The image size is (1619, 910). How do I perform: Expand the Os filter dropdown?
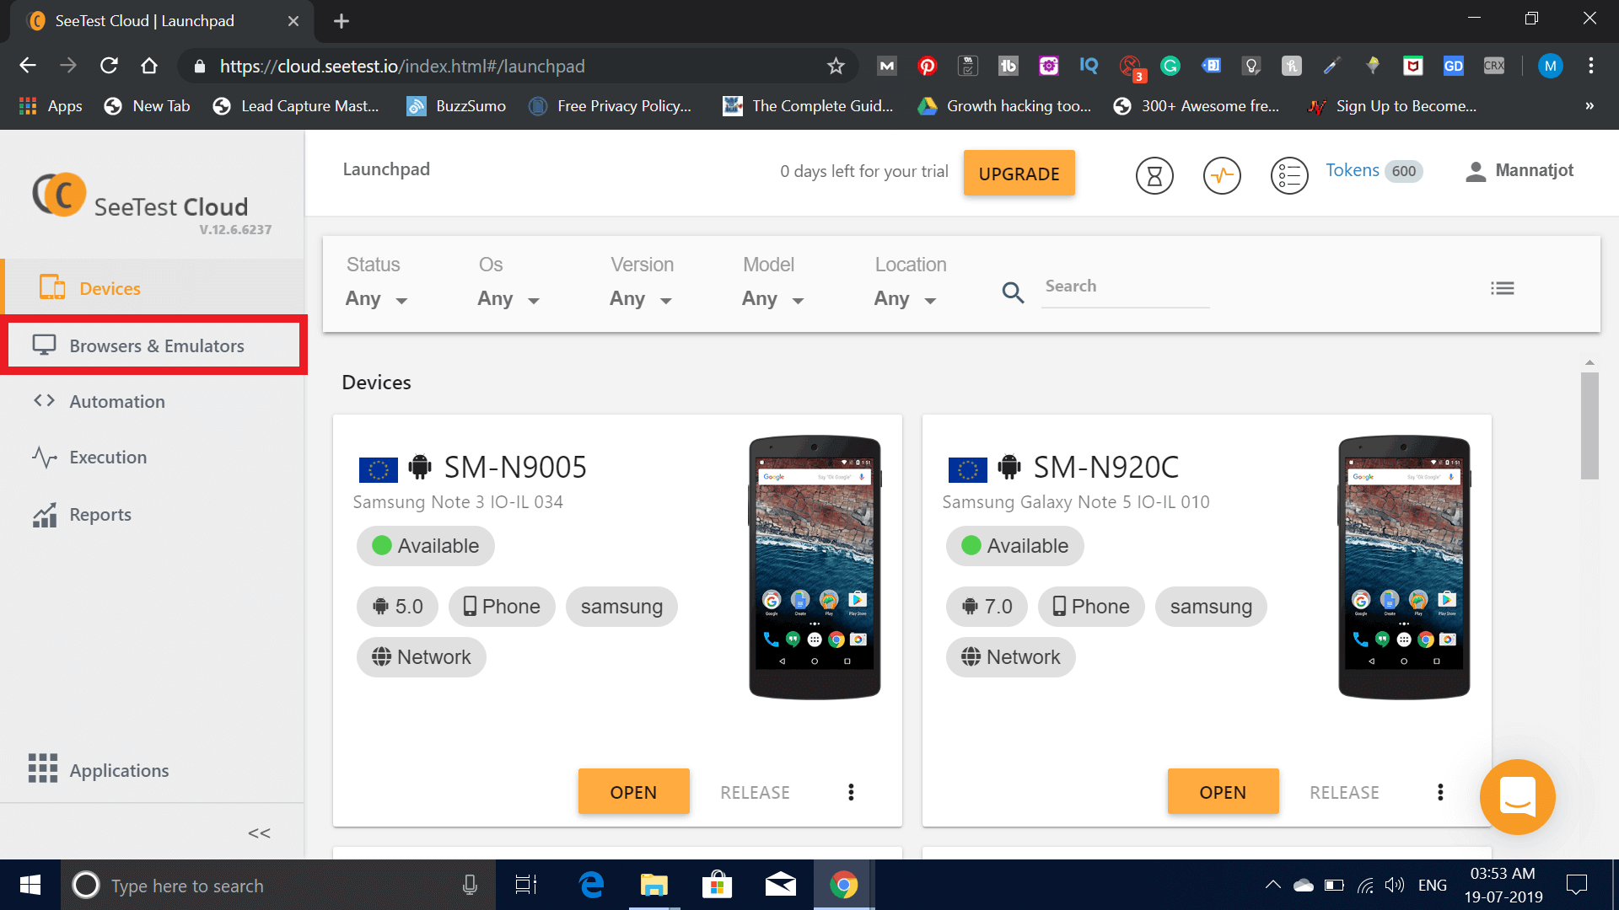[x=508, y=298]
